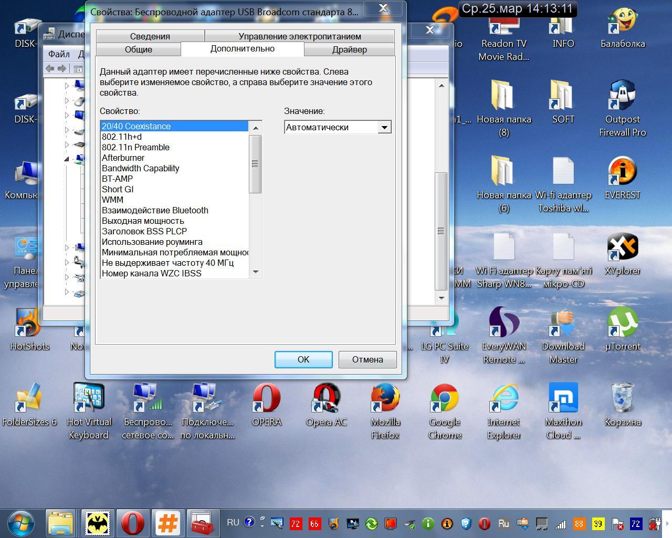
Task: Open the Файл menu in Device Manager
Action: coord(59,54)
